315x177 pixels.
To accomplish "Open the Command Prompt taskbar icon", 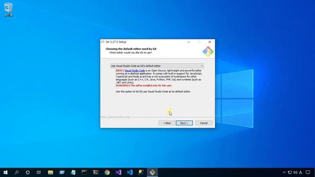I will 84,173.
